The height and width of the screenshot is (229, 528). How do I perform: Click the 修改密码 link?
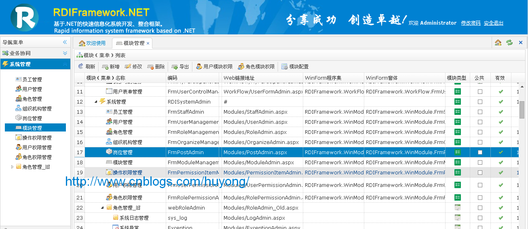471,23
